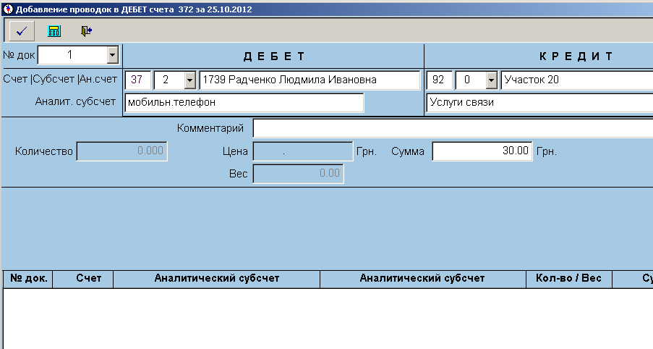Focus the Комментарий text field

452,129
